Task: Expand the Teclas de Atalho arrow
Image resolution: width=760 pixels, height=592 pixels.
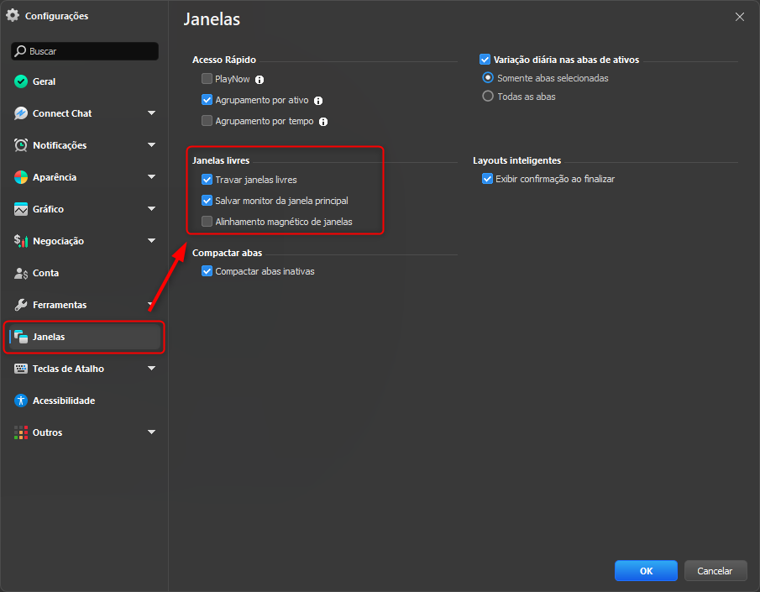Action: pos(152,369)
